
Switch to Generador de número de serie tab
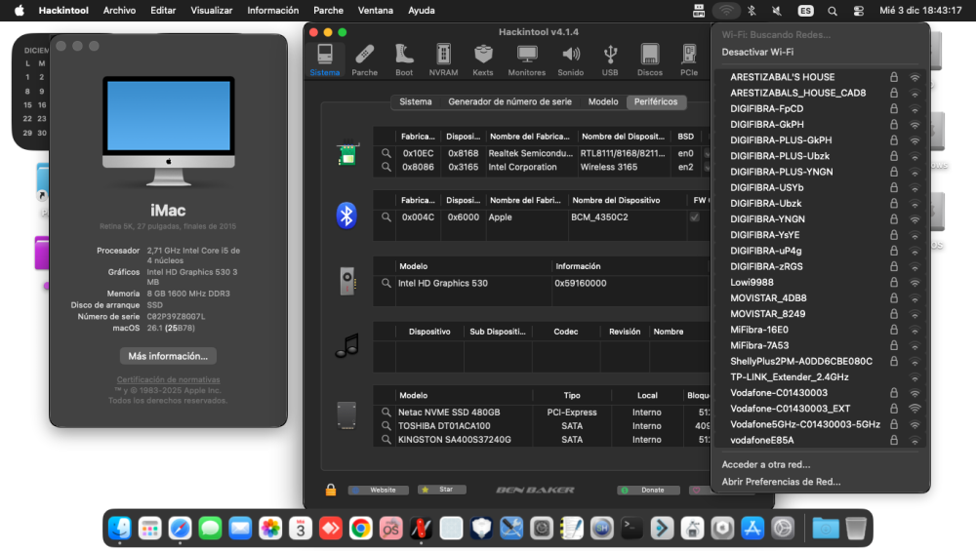tap(509, 101)
